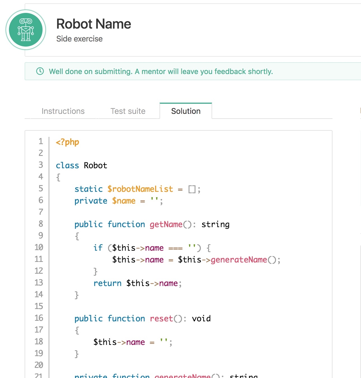The width and height of the screenshot is (361, 378).
Task: Click the <?php opening tag
Action: tap(67, 142)
